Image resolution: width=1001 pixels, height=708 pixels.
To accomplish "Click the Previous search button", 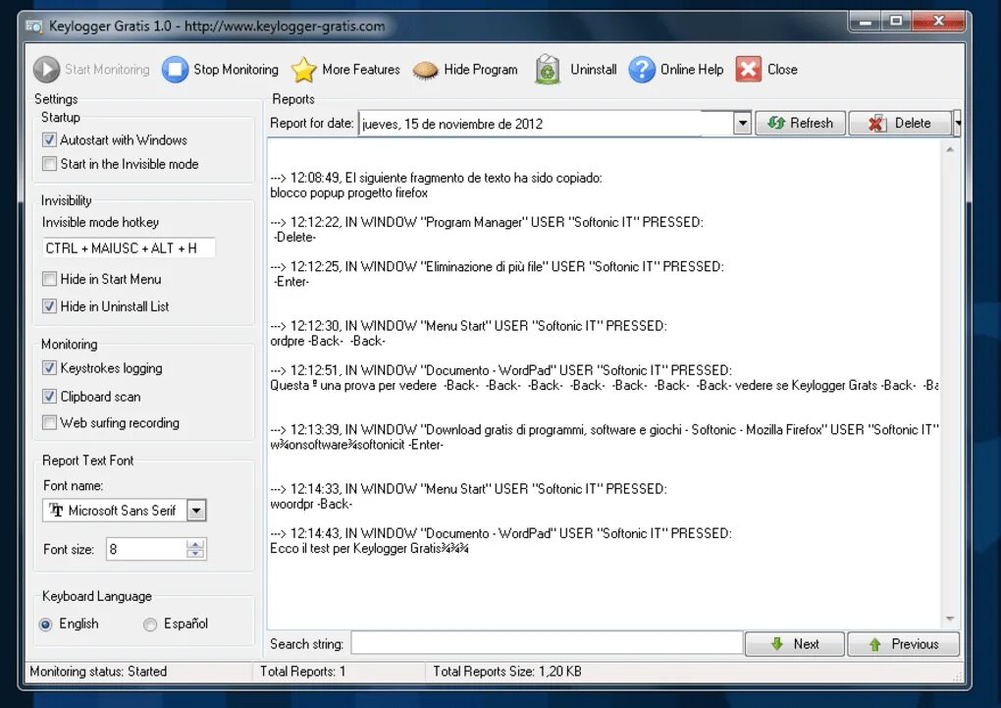I will tap(903, 643).
